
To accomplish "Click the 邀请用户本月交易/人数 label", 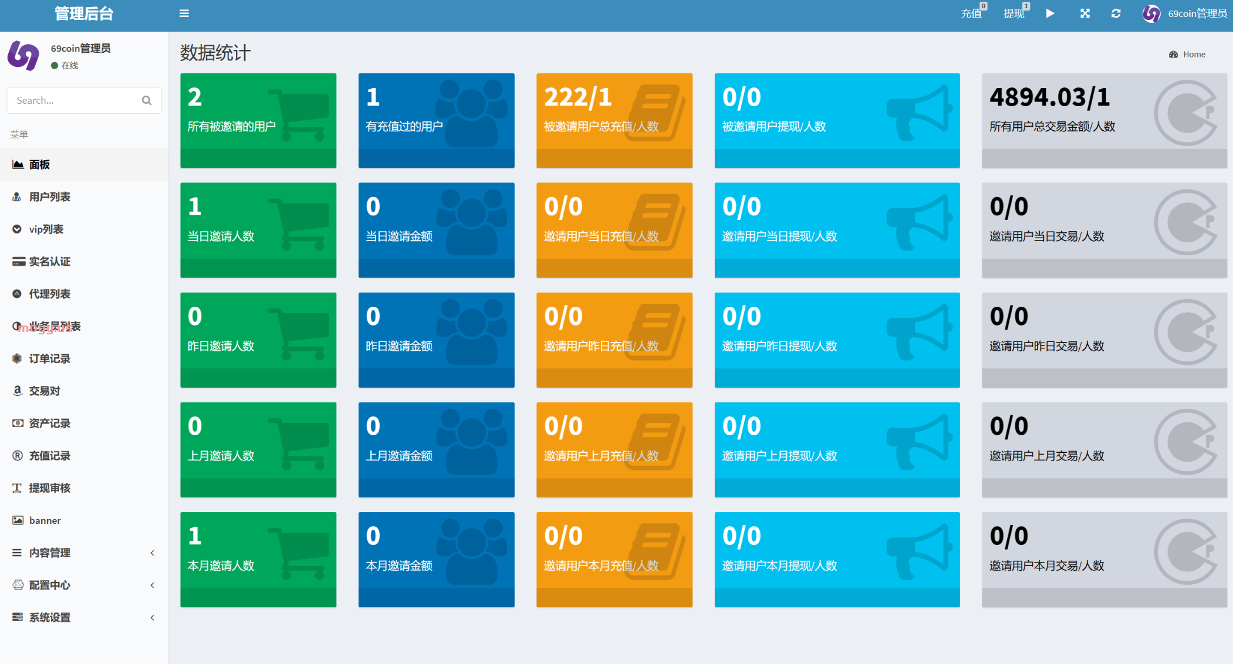I will [1046, 565].
